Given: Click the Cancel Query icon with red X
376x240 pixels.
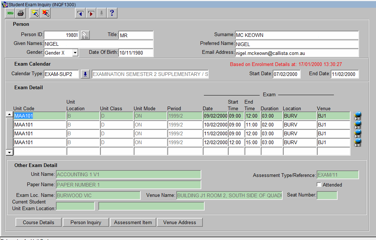Looking at the screenshot, I should point(46,13).
